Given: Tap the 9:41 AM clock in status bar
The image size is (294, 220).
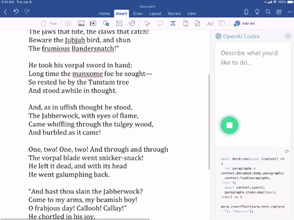Looking at the screenshot, I should pyautogui.click(x=7, y=2).
